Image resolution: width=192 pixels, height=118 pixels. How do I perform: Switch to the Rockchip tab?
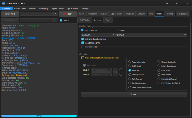click(x=170, y=14)
